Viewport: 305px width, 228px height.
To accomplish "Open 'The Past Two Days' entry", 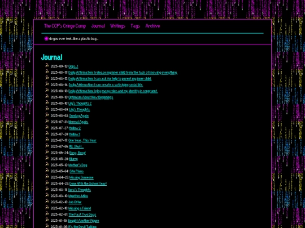I will 82,214.
